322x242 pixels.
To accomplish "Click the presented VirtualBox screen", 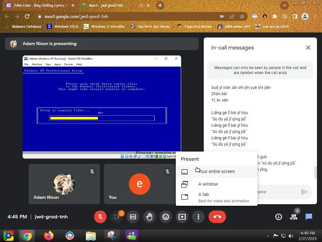I will point(102,107).
